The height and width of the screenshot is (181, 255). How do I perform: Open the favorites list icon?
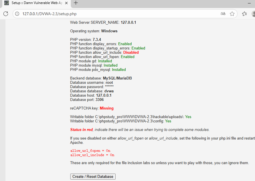244,14
